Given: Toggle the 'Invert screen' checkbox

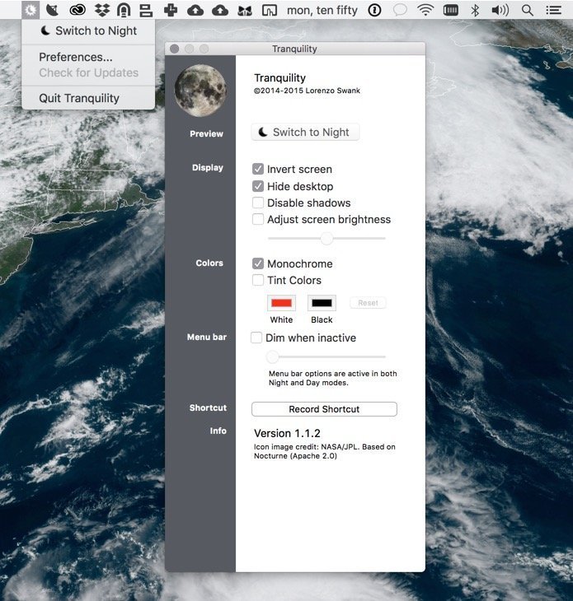Looking at the screenshot, I should (x=258, y=169).
